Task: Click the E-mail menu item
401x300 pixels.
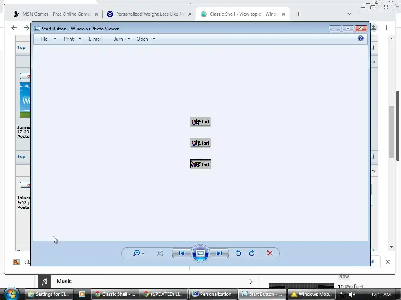Action: pyautogui.click(x=95, y=39)
